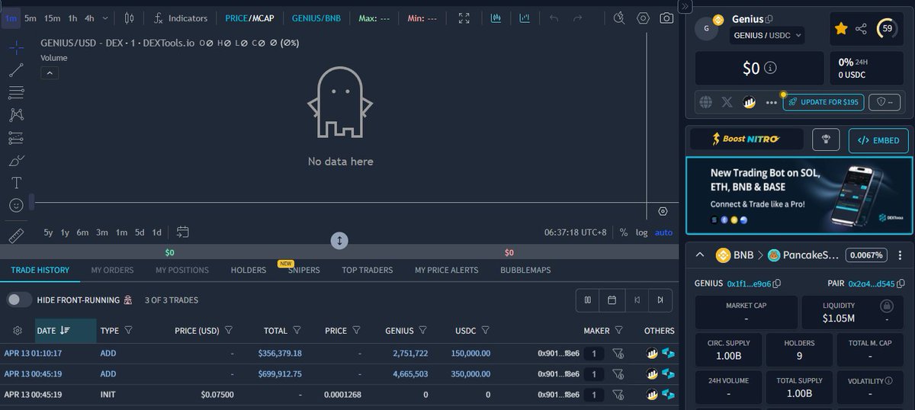Screen dimensions: 915x410
Task: Open the forecasting and measurement tools
Action: pyautogui.click(x=16, y=138)
